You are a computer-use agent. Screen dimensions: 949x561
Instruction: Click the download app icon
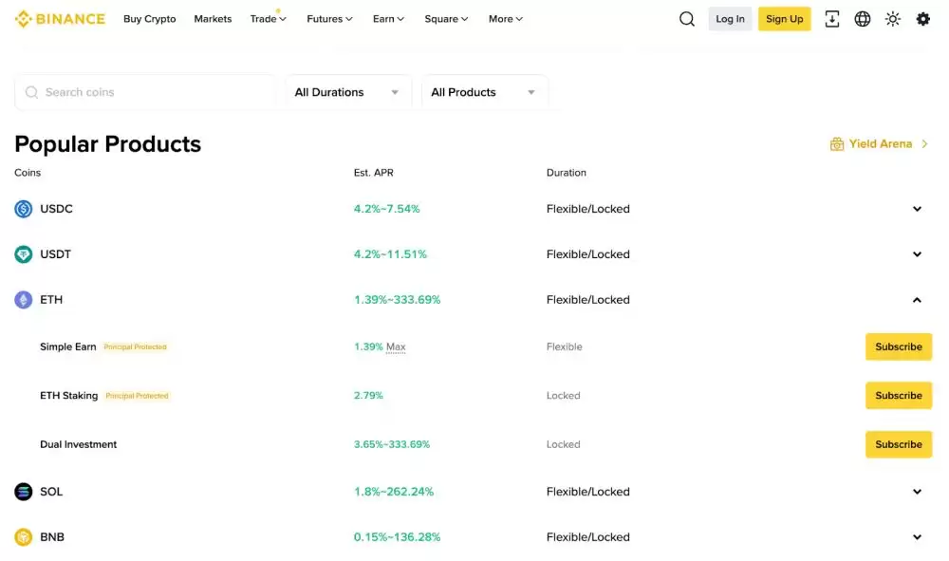832,19
